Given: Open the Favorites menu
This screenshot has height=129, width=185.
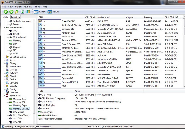Looking at the screenshot, I should tap(28, 7).
